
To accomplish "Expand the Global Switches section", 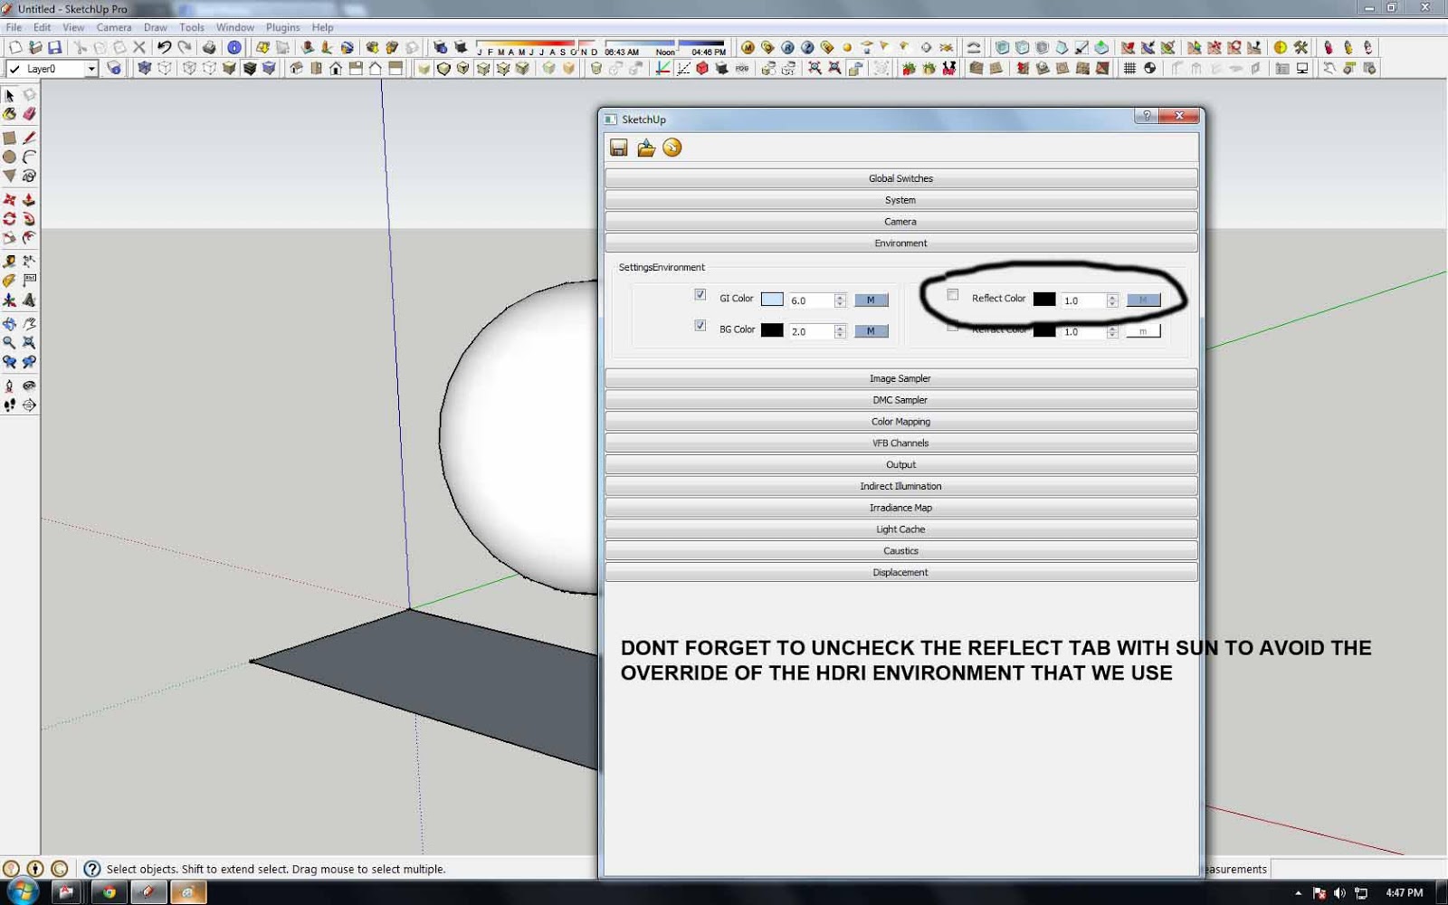I will pyautogui.click(x=900, y=177).
